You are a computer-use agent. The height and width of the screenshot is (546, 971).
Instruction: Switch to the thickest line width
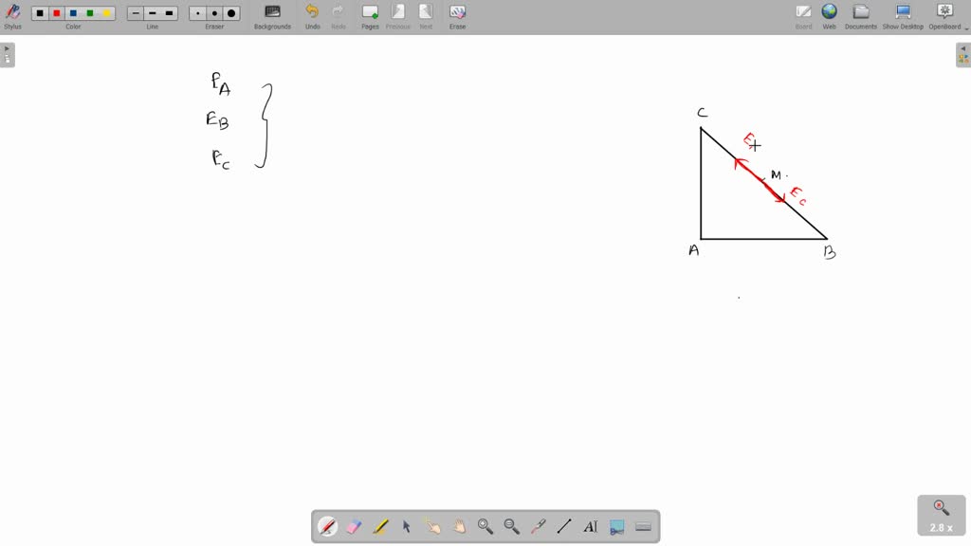[x=170, y=12]
